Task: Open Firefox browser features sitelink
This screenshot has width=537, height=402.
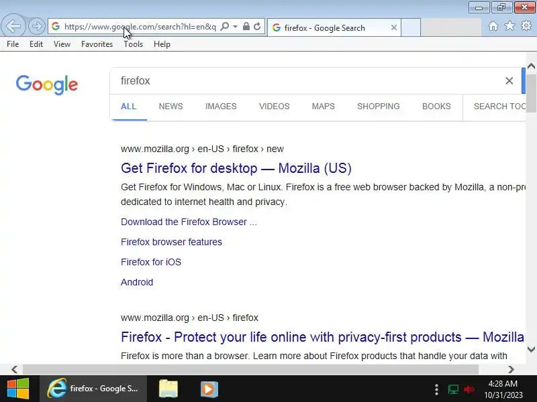Action: pos(171,242)
